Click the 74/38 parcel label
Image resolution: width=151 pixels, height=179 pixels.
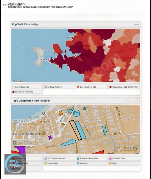point(106,107)
